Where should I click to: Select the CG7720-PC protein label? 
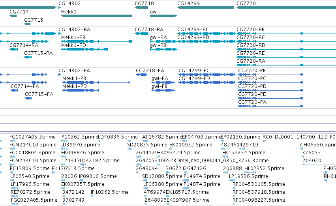pos(252,79)
